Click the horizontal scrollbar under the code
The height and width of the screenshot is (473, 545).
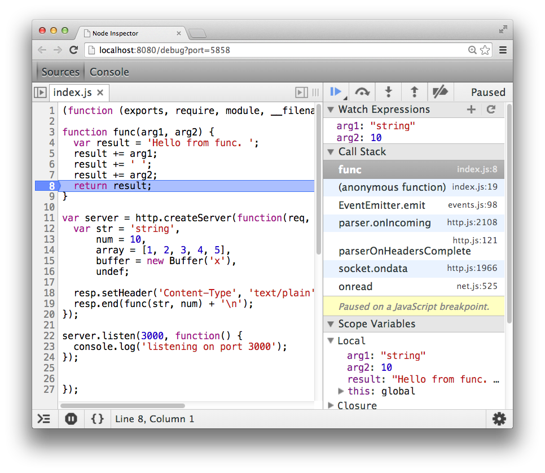click(x=122, y=405)
